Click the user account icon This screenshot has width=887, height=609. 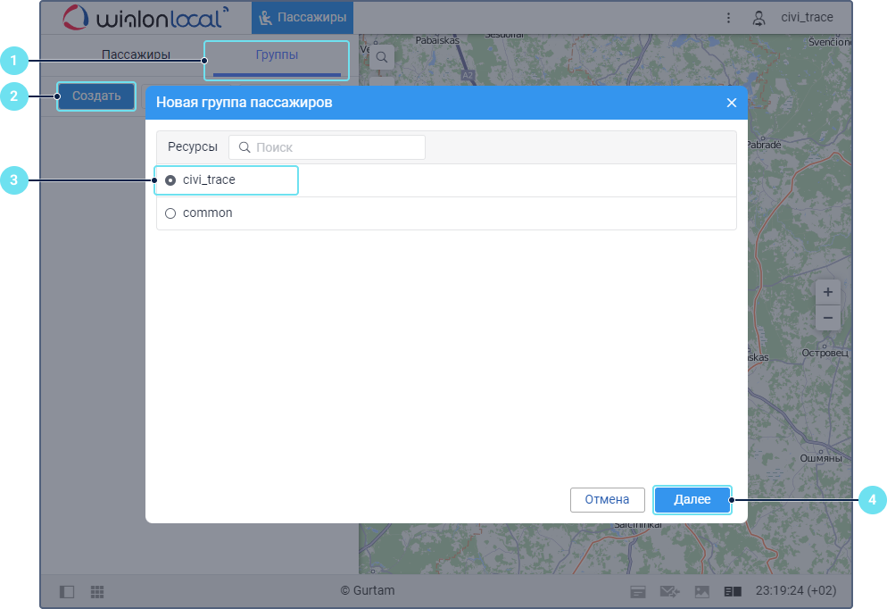point(759,18)
